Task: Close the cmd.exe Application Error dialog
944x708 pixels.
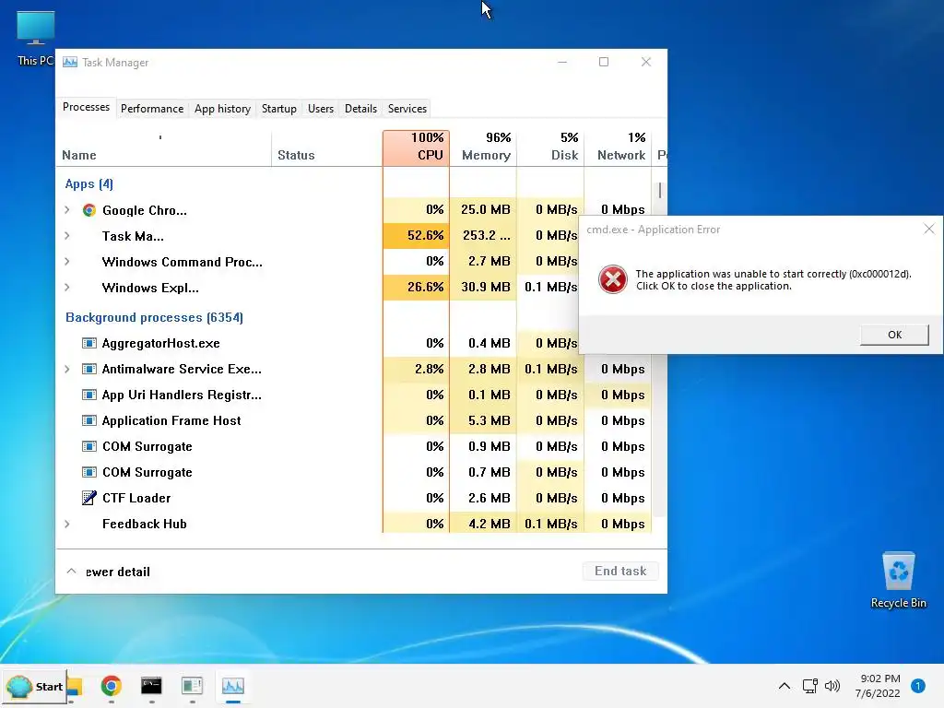Action: (929, 229)
